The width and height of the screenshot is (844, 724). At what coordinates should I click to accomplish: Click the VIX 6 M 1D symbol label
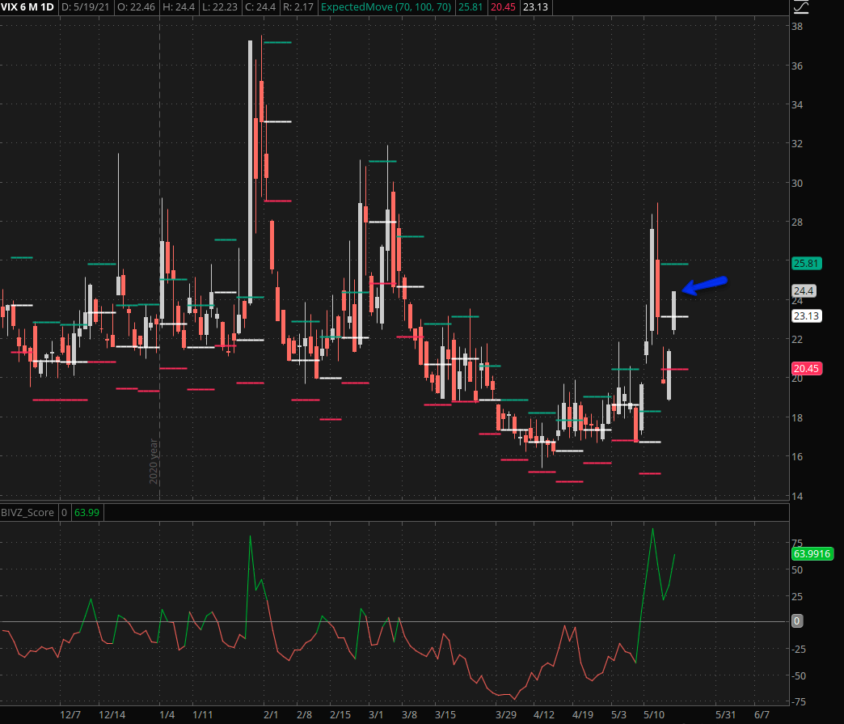pyautogui.click(x=29, y=7)
